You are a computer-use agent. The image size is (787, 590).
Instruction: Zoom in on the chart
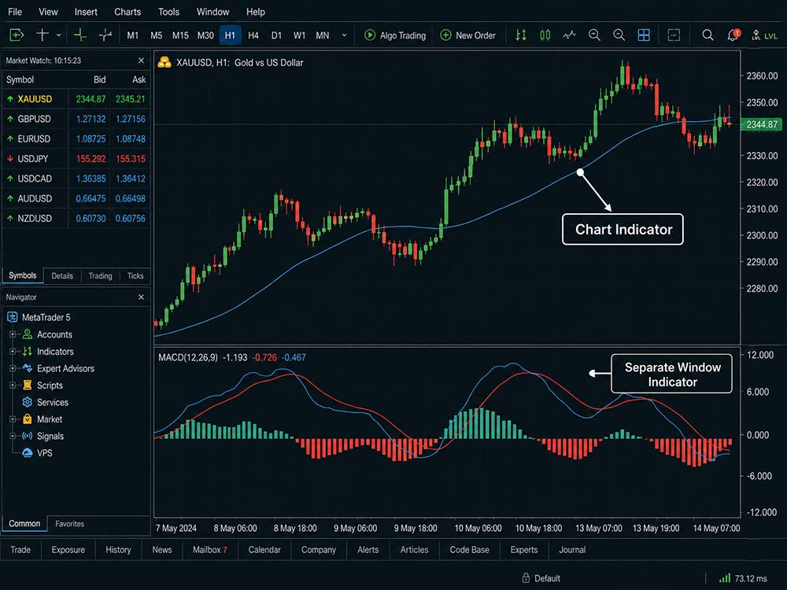tap(594, 35)
